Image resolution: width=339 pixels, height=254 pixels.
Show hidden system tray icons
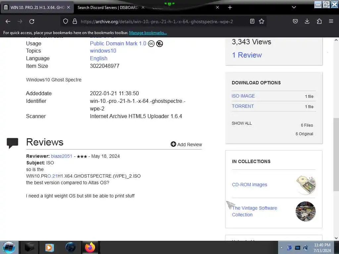(x=281, y=248)
